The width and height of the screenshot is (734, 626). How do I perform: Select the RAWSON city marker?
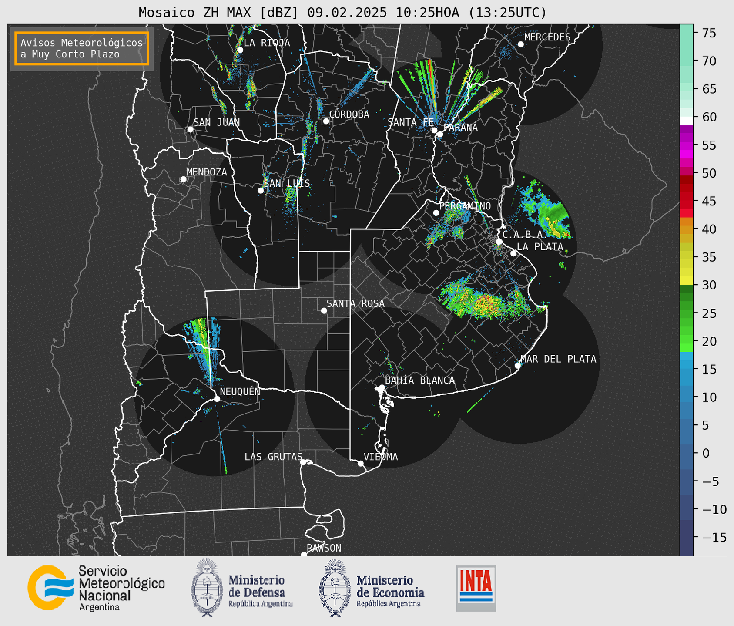pyautogui.click(x=304, y=555)
